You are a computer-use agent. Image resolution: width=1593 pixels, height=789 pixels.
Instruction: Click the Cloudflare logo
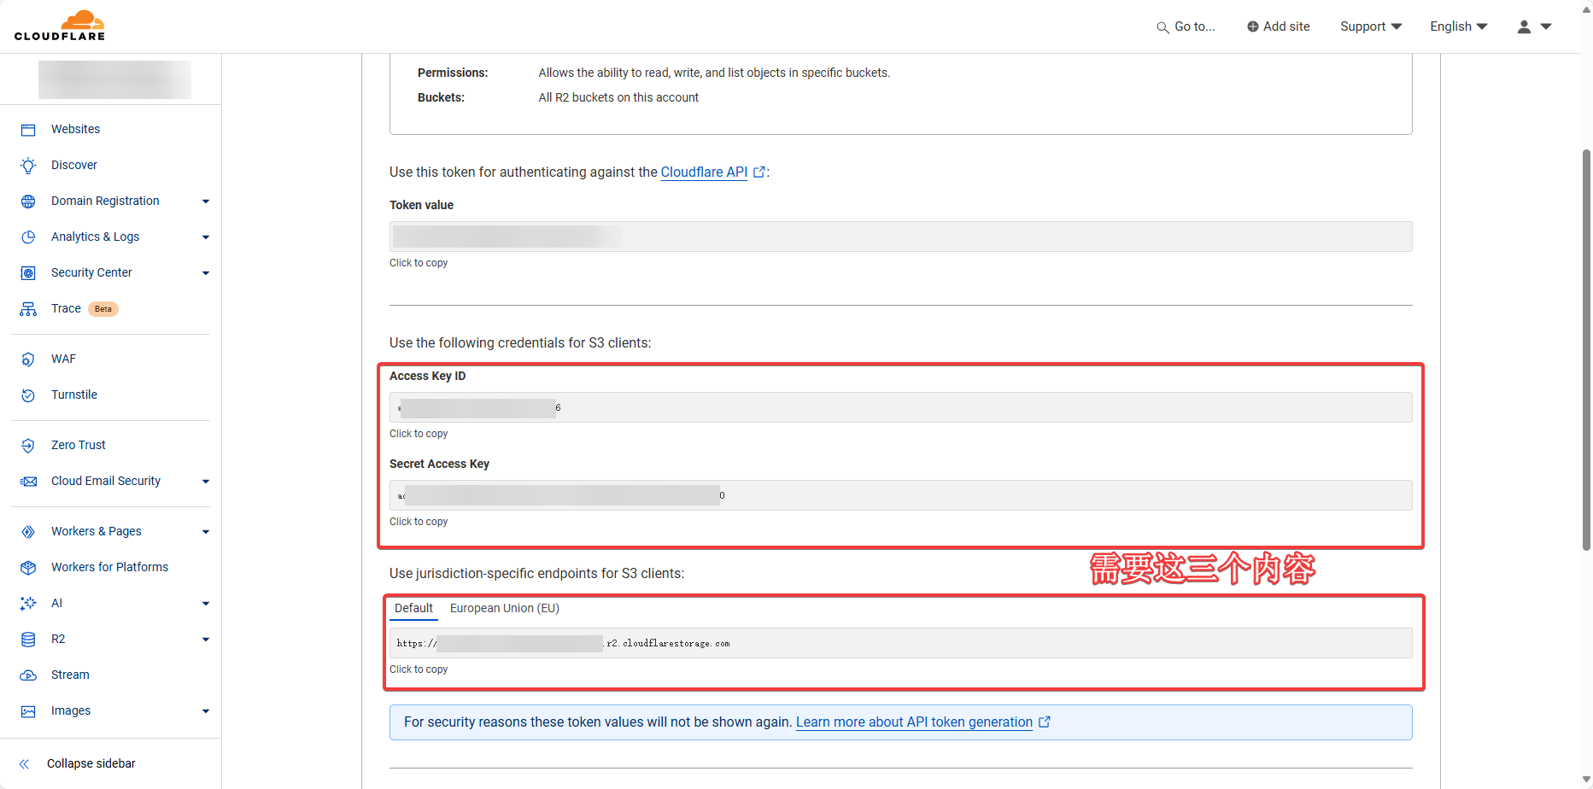tap(60, 26)
